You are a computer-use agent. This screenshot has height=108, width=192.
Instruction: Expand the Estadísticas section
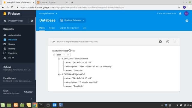click(x=17, y=79)
